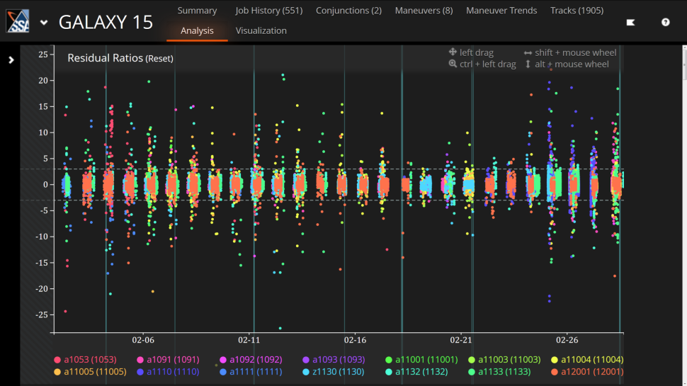This screenshot has height=386, width=687.
Task: Toggle the a1093 (1093) legend series
Action: point(334,360)
